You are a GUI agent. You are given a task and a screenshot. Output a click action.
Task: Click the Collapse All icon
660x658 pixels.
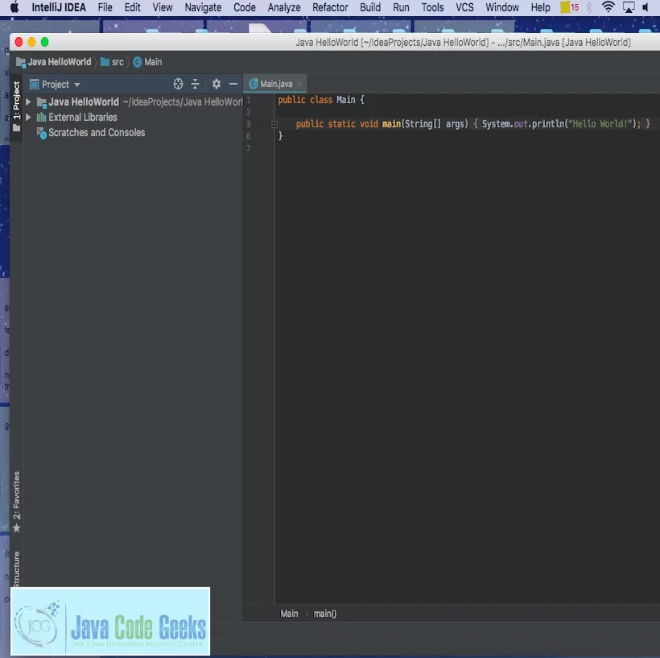click(195, 84)
